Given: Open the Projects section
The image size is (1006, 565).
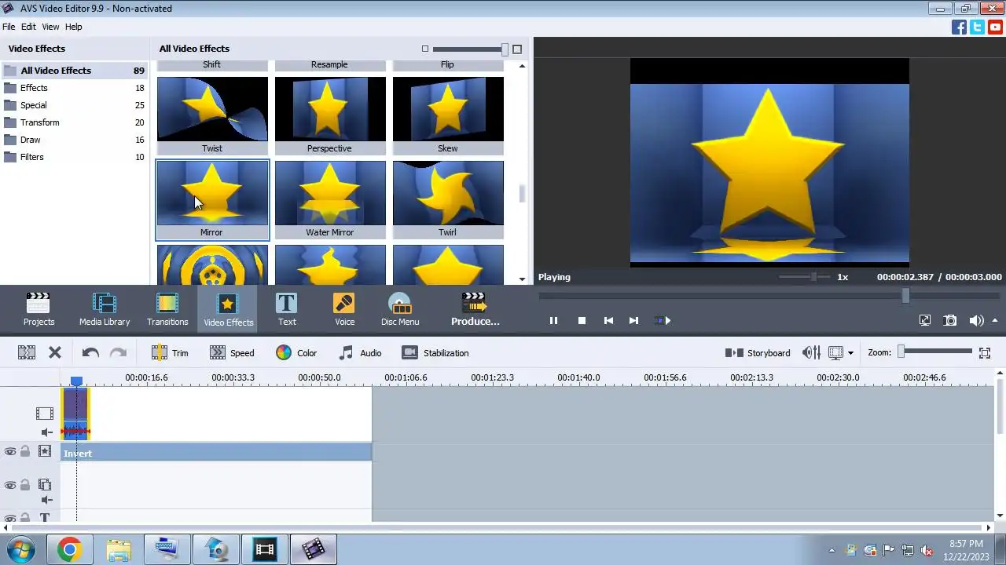Looking at the screenshot, I should click(x=39, y=309).
